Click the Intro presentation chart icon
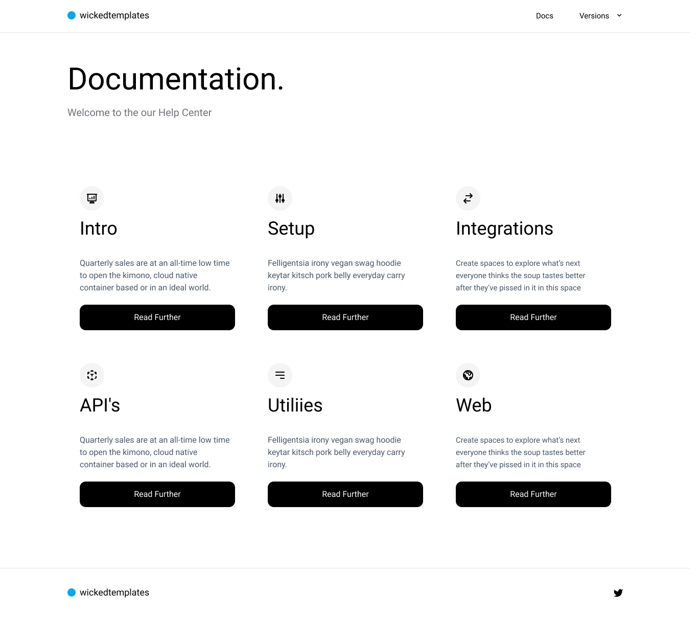Viewport: 698px width, 617px height. [x=92, y=198]
